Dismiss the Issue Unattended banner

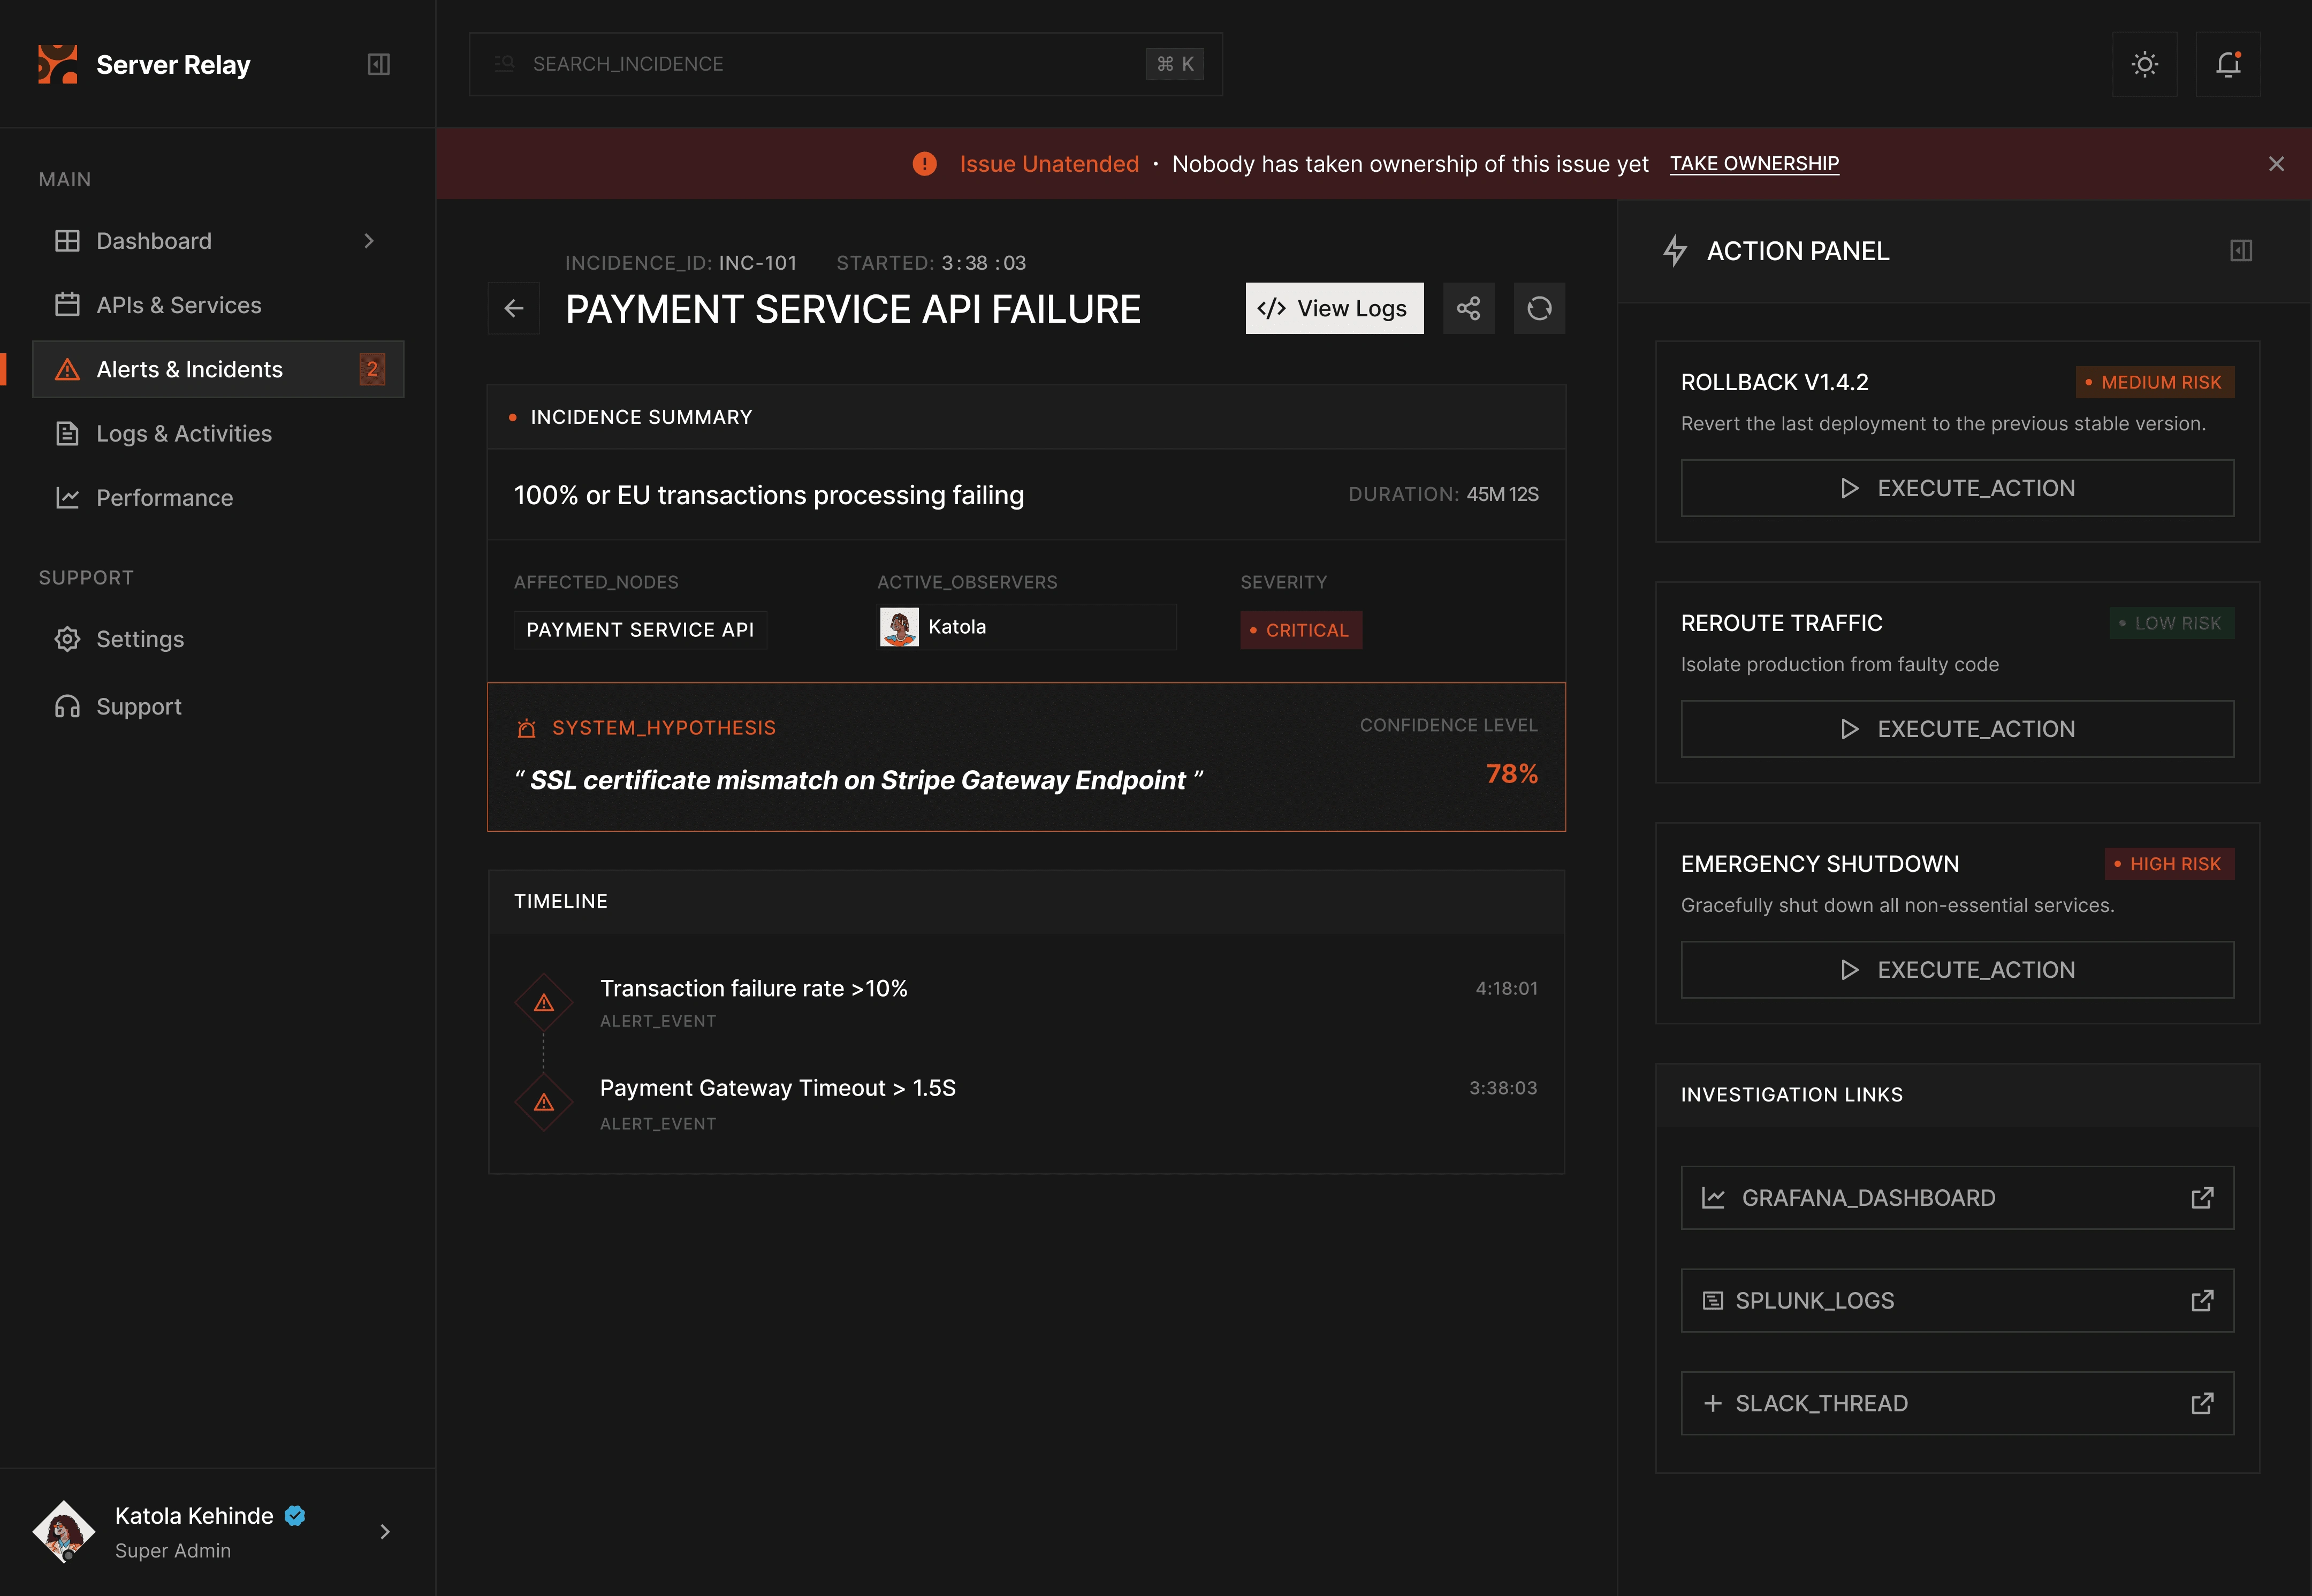tap(2276, 164)
